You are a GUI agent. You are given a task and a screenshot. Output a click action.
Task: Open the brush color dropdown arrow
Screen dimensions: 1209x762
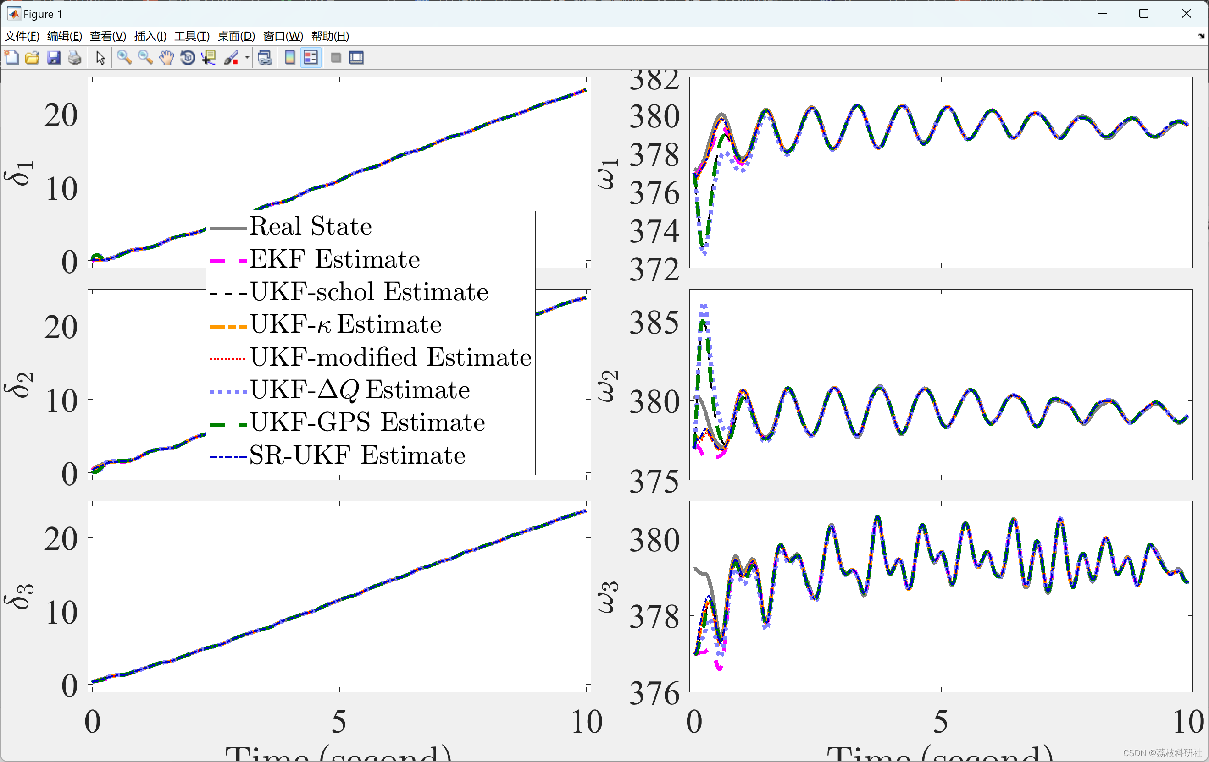coord(246,58)
